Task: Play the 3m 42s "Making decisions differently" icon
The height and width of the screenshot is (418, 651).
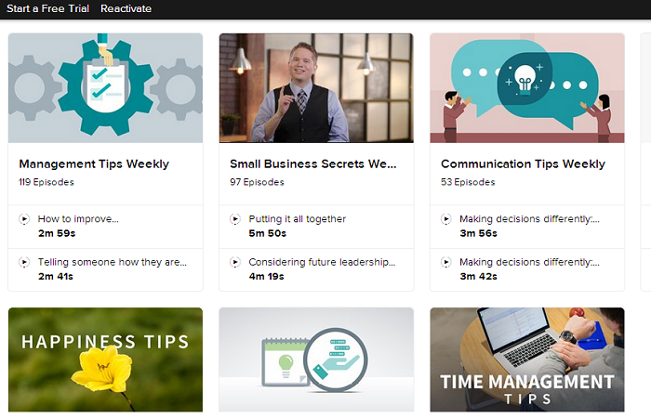Action: [446, 262]
